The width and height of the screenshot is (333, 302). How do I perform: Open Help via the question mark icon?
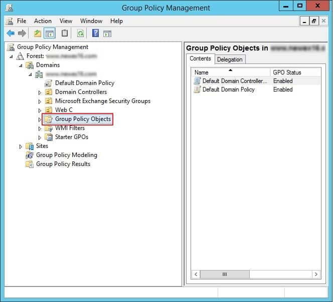coord(95,33)
